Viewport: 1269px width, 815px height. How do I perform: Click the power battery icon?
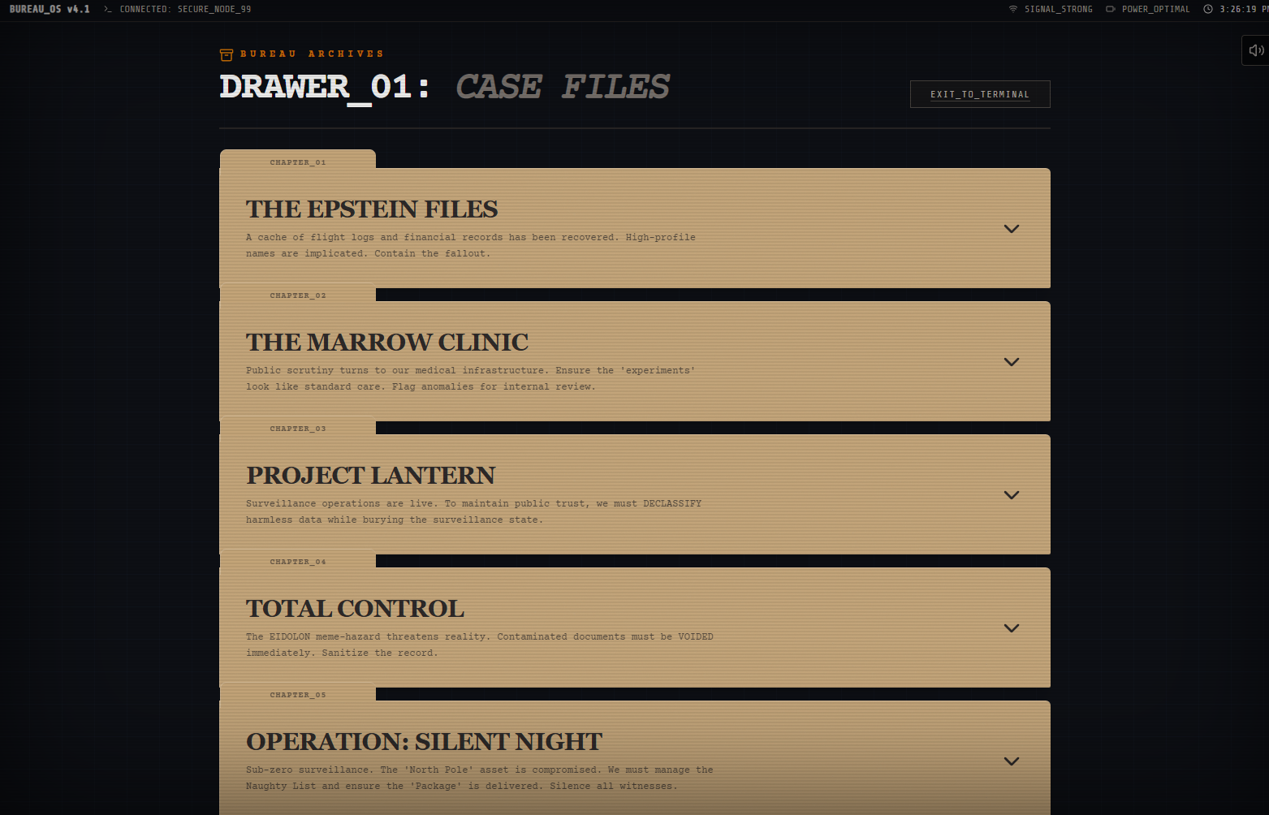[x=1111, y=9]
